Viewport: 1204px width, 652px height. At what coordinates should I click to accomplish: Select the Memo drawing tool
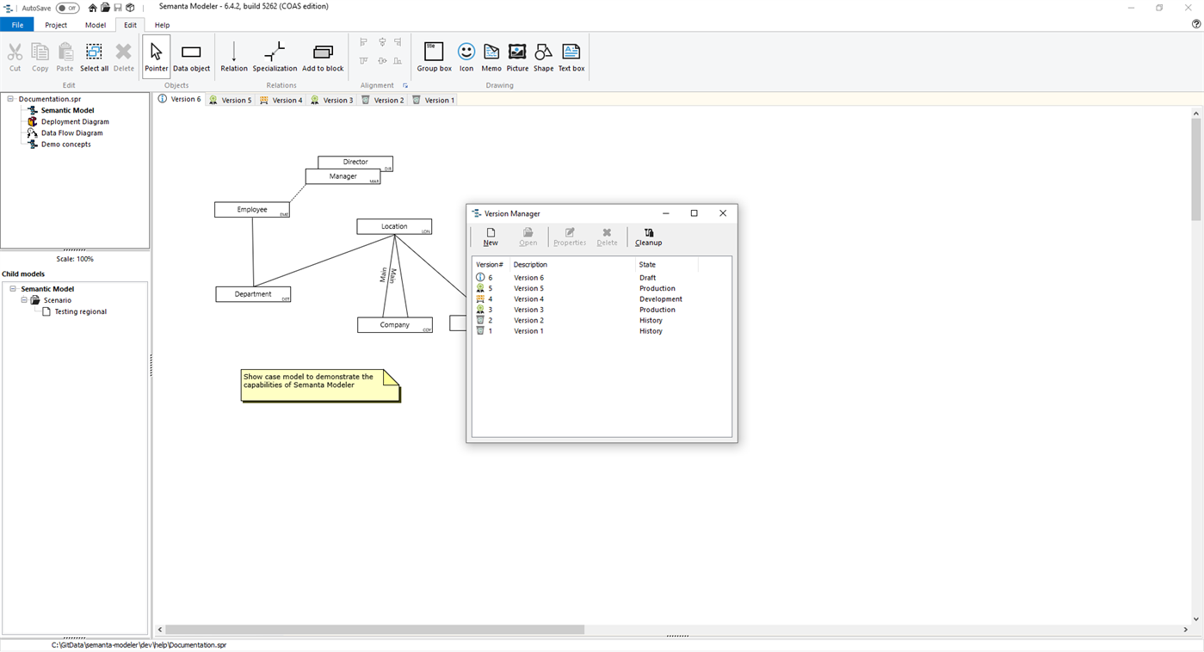(491, 54)
